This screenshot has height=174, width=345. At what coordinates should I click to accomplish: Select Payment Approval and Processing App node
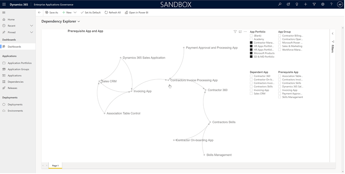click(x=184, y=47)
